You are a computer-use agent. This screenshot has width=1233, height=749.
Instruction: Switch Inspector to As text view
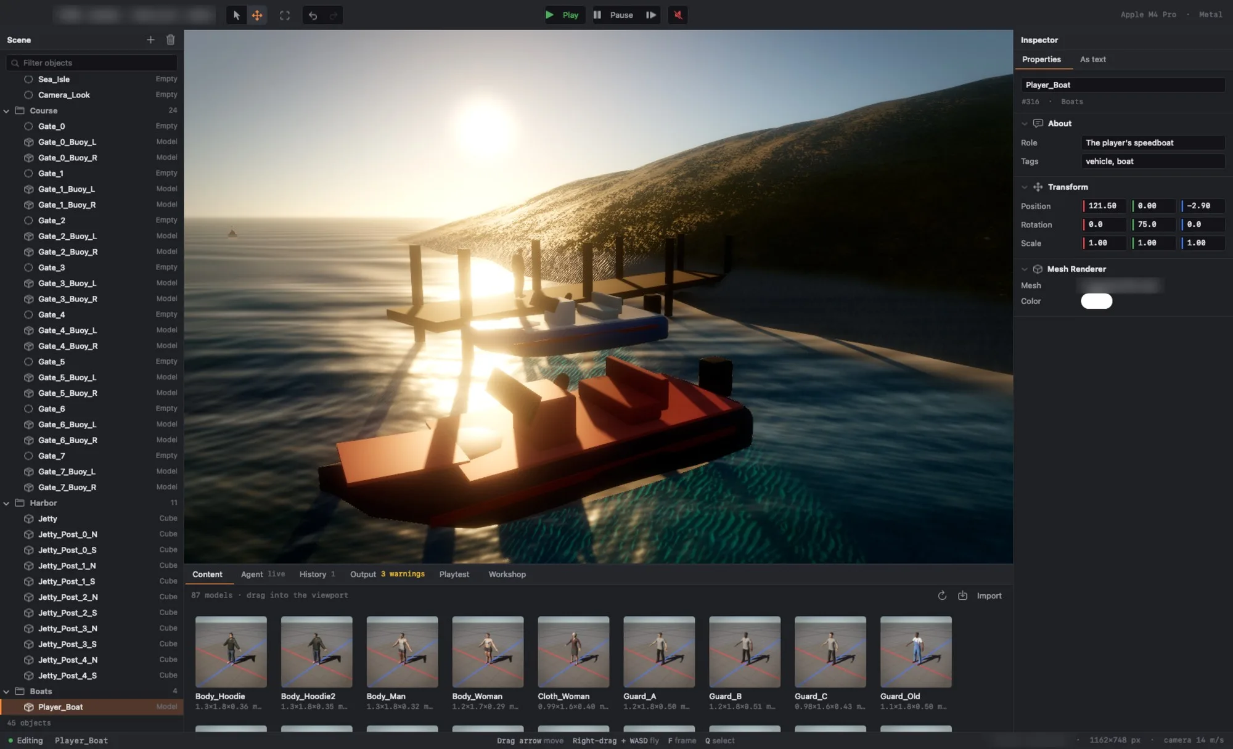1092,59
